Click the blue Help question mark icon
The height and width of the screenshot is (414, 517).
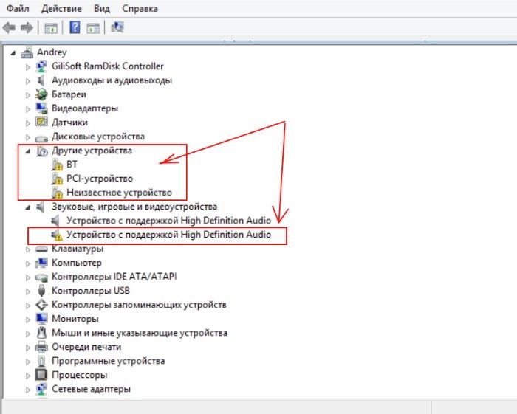[75, 28]
